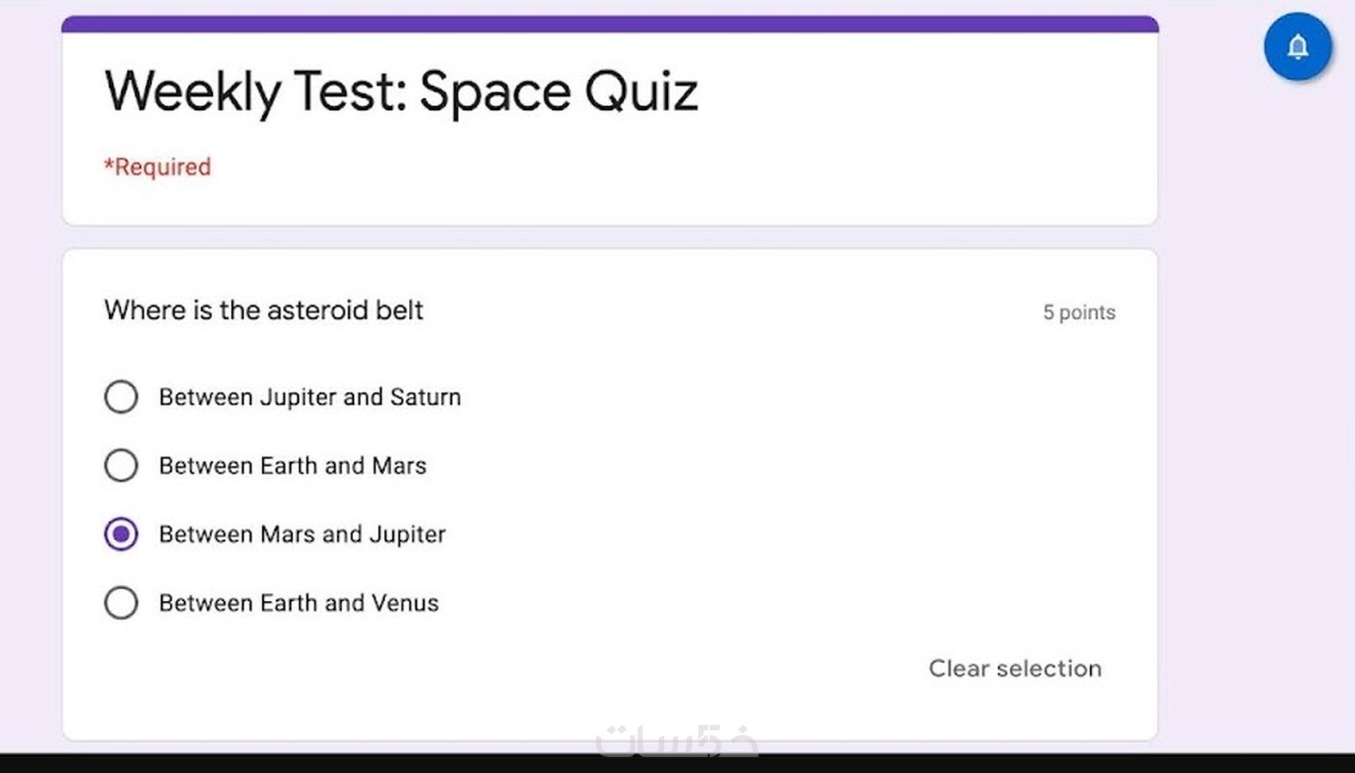Click the Arabic watermark logo at bottom
This screenshot has height=773, width=1355.
pyautogui.click(x=677, y=741)
